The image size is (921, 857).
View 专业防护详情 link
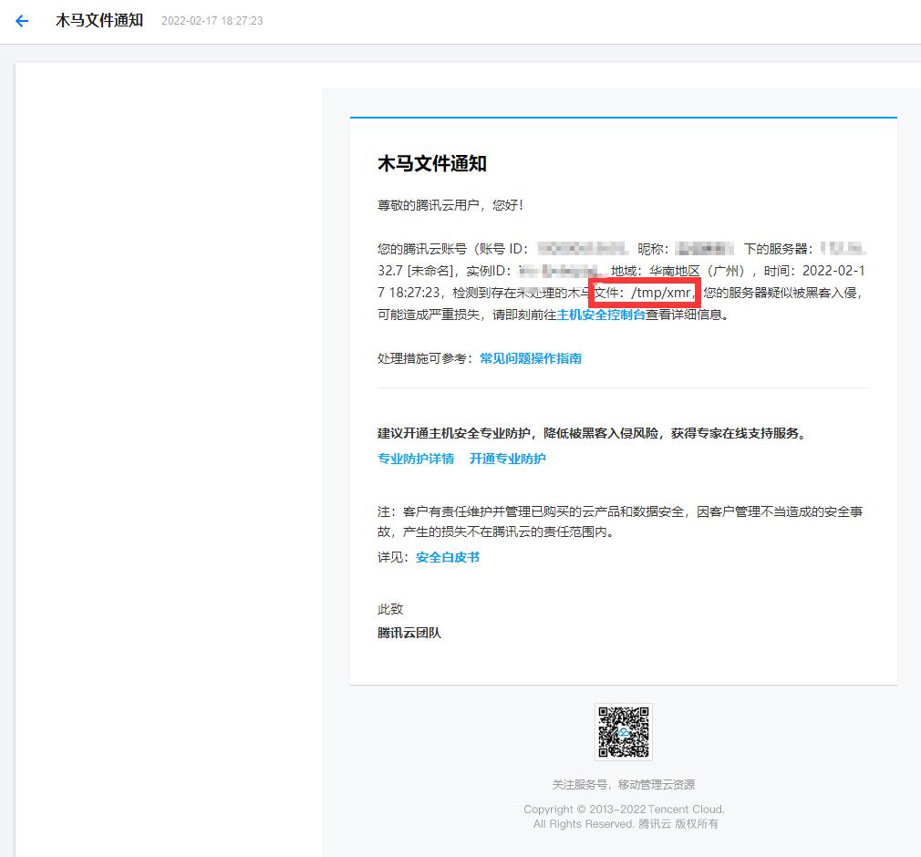click(416, 459)
